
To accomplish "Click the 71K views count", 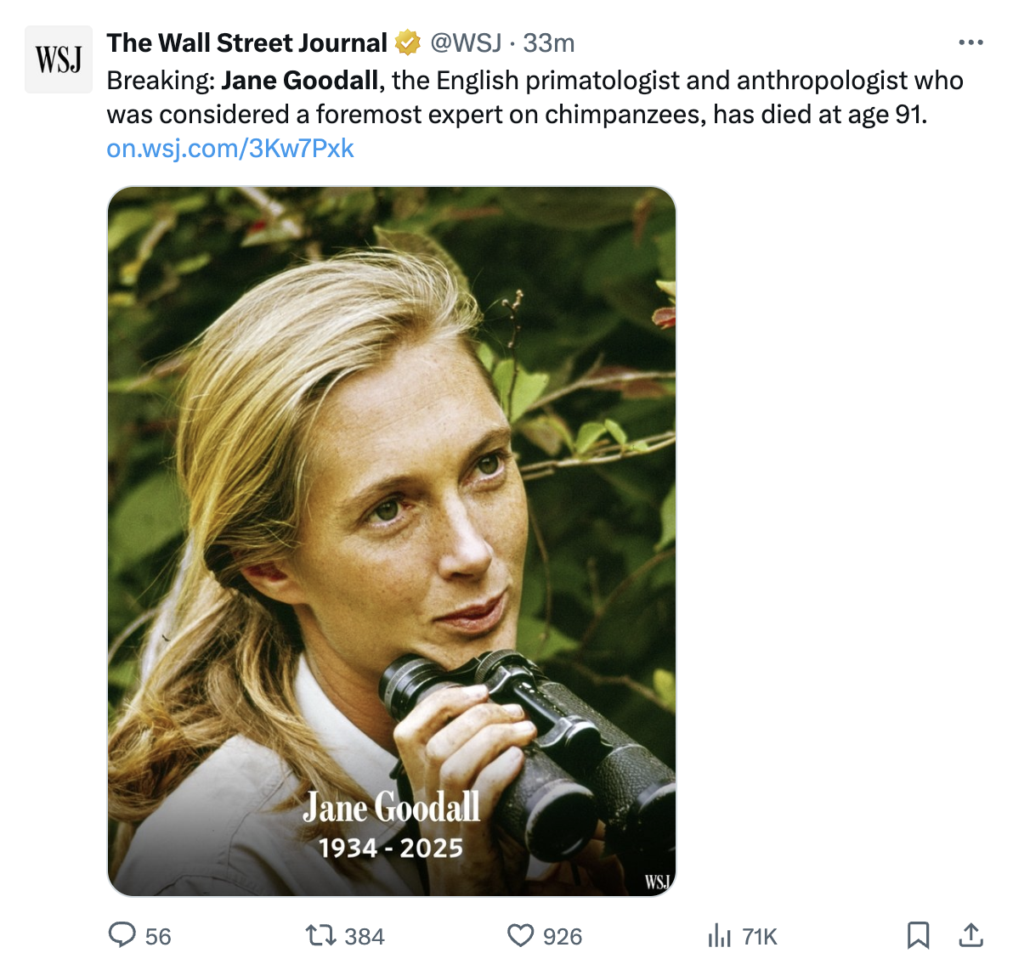I will tap(760, 937).
